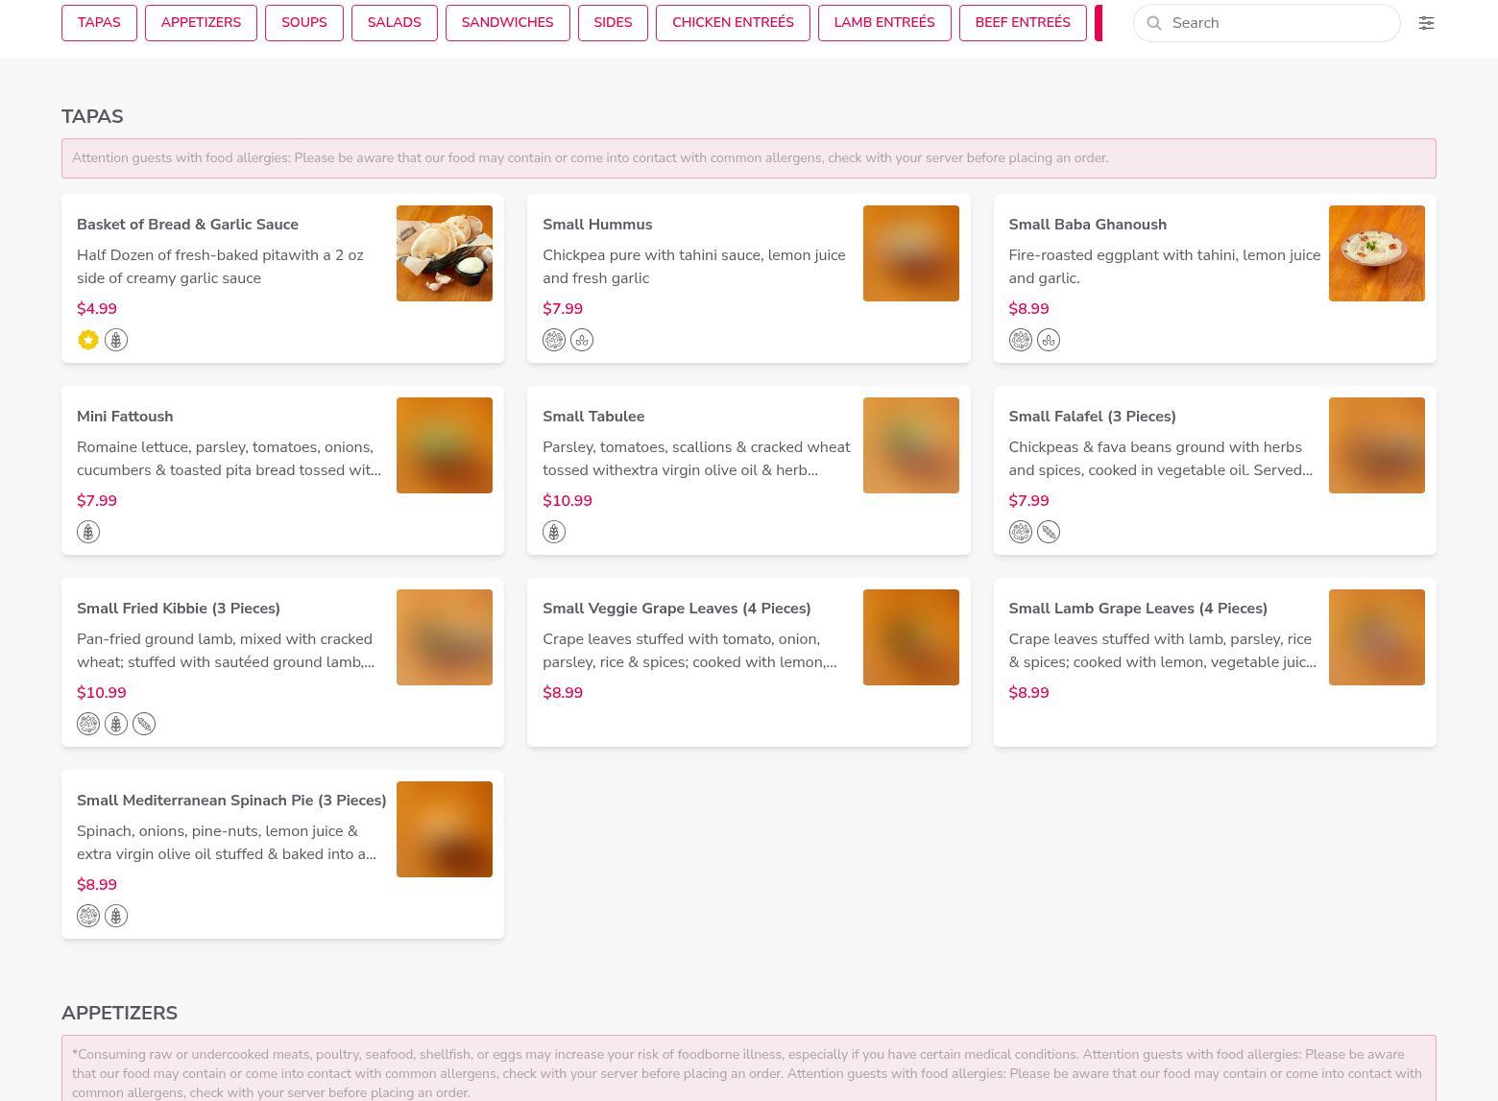Click the gold star icon on Basket of Bread
This screenshot has height=1101, width=1498.
(88, 340)
